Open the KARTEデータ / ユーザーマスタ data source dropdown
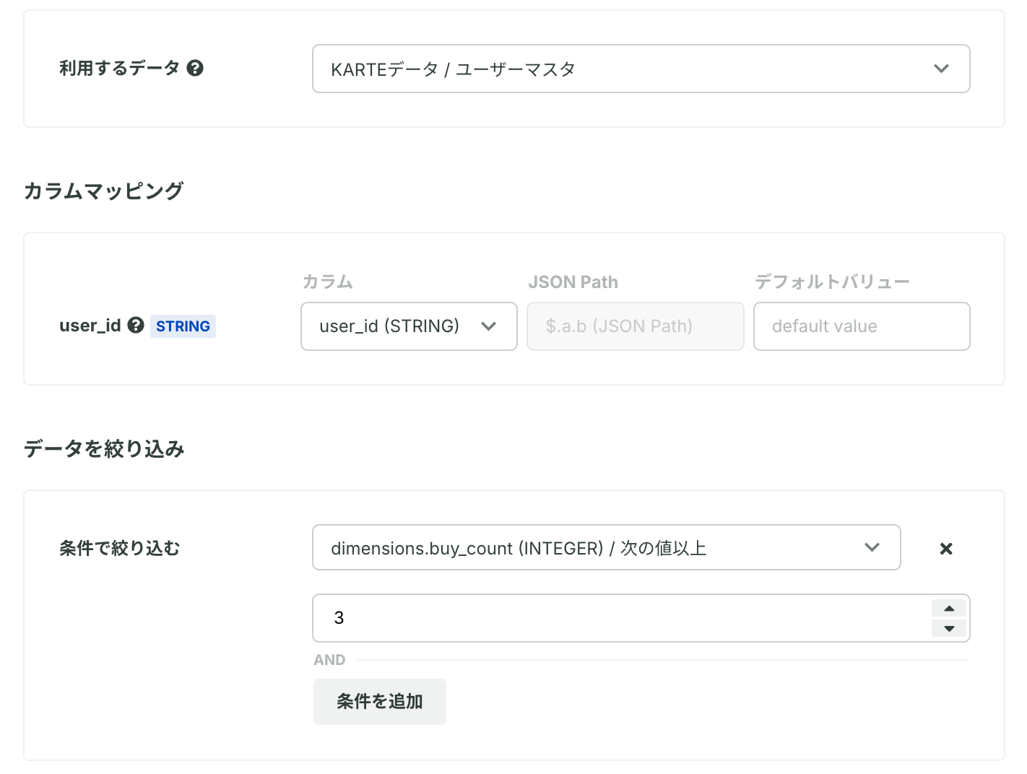1027x774 pixels. tap(641, 69)
